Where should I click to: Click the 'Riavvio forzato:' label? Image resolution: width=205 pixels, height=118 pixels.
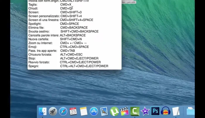tap(39, 62)
